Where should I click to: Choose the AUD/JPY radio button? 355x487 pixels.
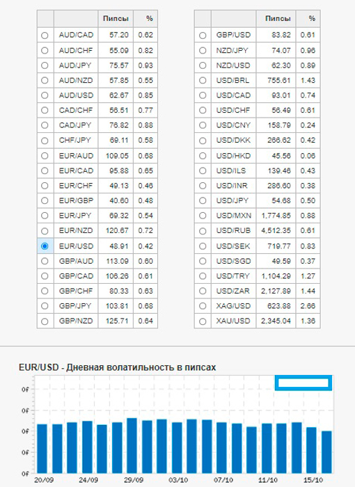click(45, 65)
